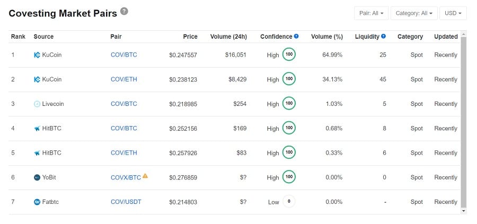Viewport: 477px width, 224px height.
Task: Open the USD currency dropdown
Action: (453, 13)
